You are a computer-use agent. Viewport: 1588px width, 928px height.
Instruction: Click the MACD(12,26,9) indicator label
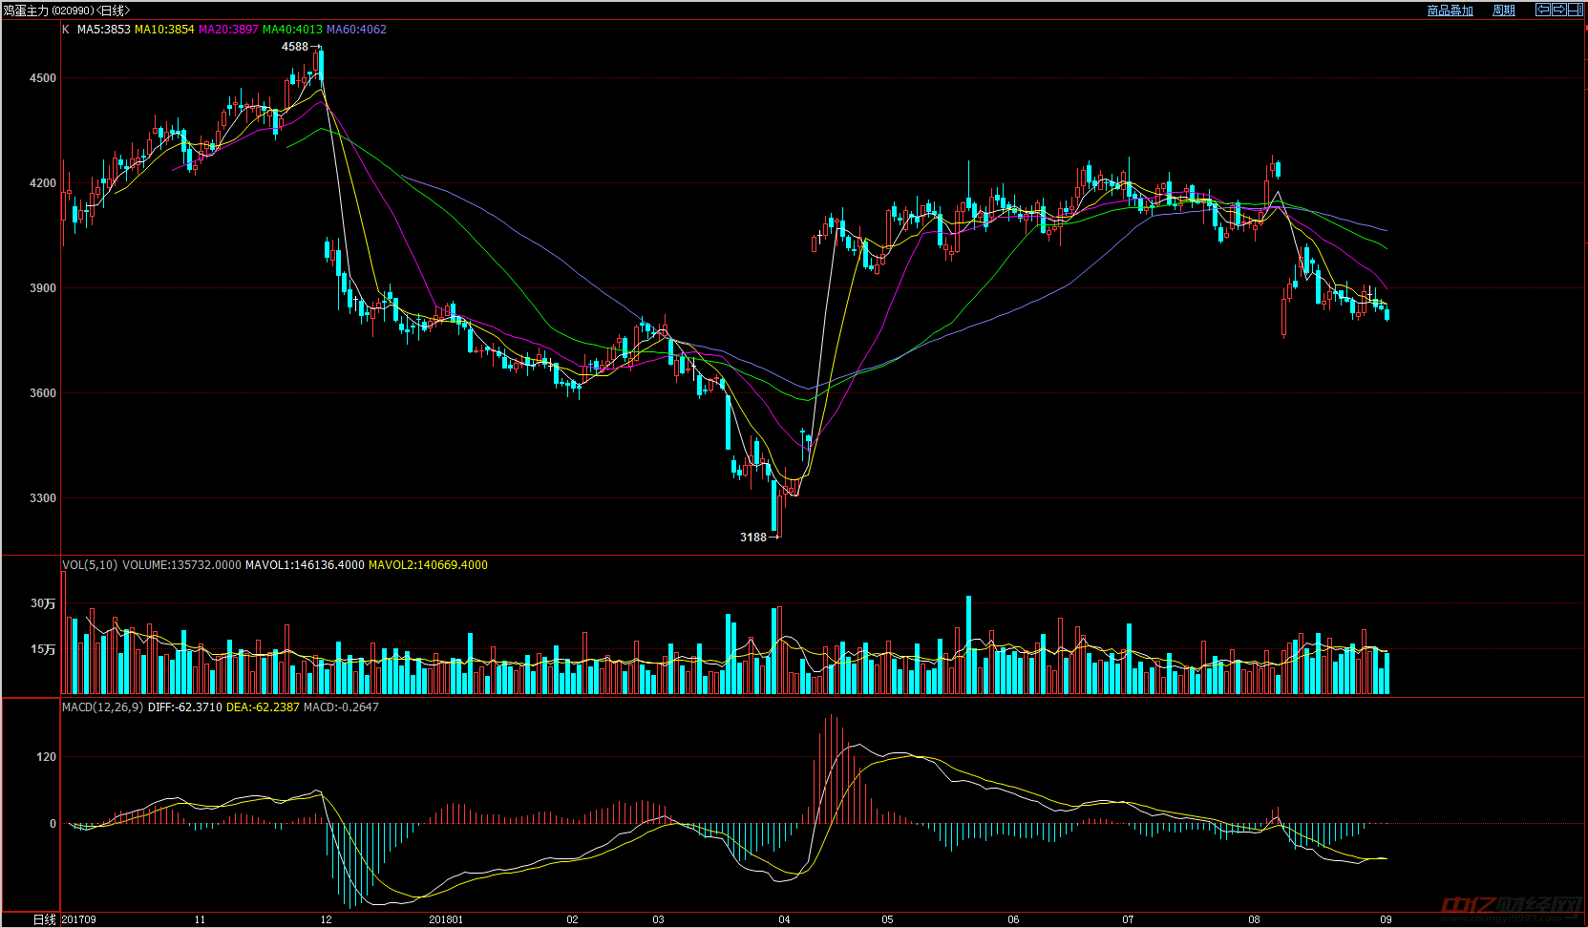tap(103, 707)
